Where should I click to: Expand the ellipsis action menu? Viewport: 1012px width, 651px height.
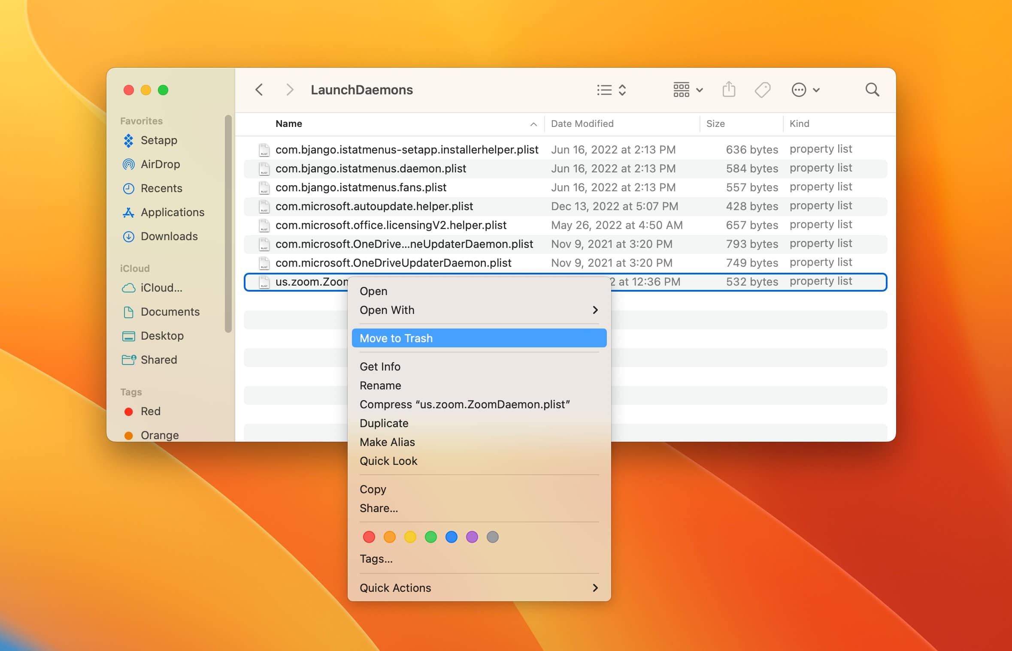tap(805, 90)
